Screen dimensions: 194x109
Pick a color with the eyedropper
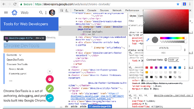(x=148, y=40)
